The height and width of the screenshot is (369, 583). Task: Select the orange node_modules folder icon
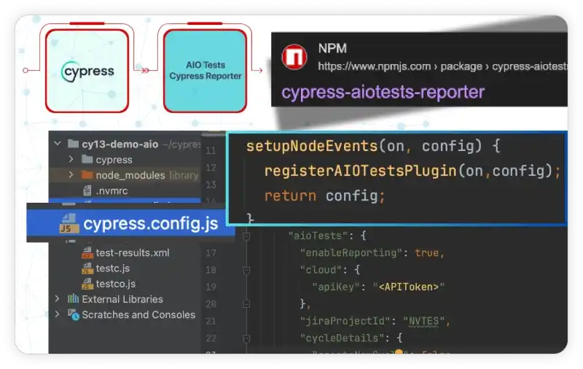87,174
